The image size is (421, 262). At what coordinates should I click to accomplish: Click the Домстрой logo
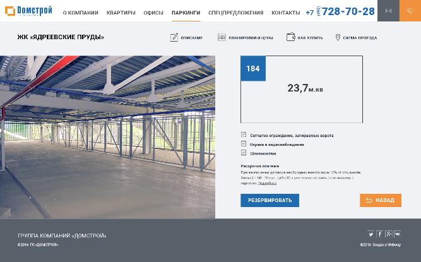pyautogui.click(x=28, y=11)
